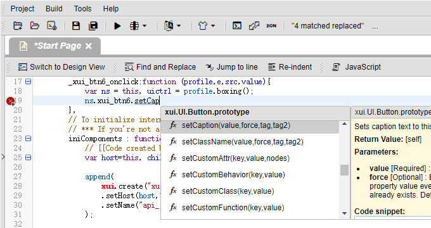Screen dimensions: 431x228
Task: Click the save all icon
Action: tap(93, 26)
